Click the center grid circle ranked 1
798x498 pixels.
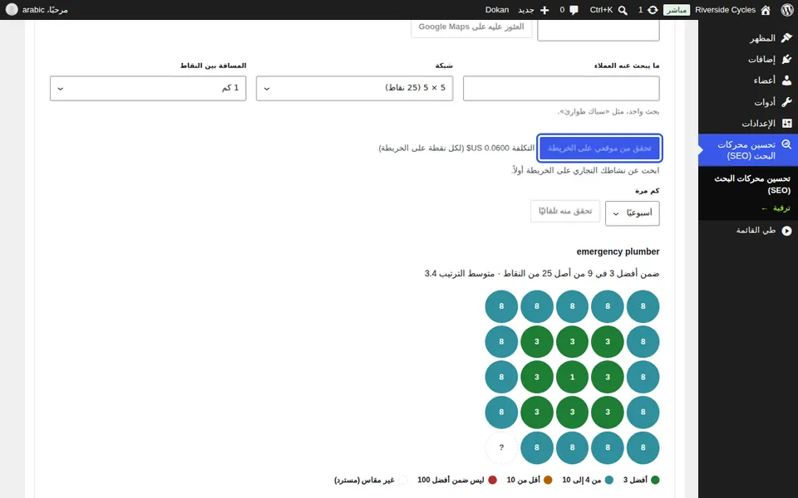click(x=572, y=377)
